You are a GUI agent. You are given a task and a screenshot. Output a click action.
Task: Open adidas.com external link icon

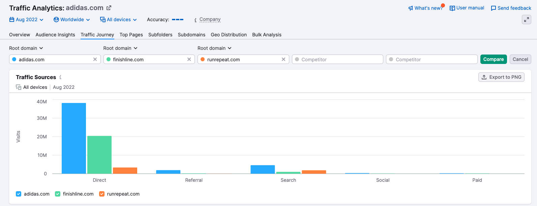click(109, 8)
